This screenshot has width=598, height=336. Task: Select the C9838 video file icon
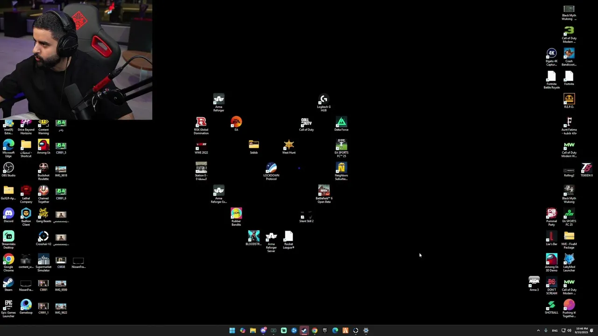point(61,263)
